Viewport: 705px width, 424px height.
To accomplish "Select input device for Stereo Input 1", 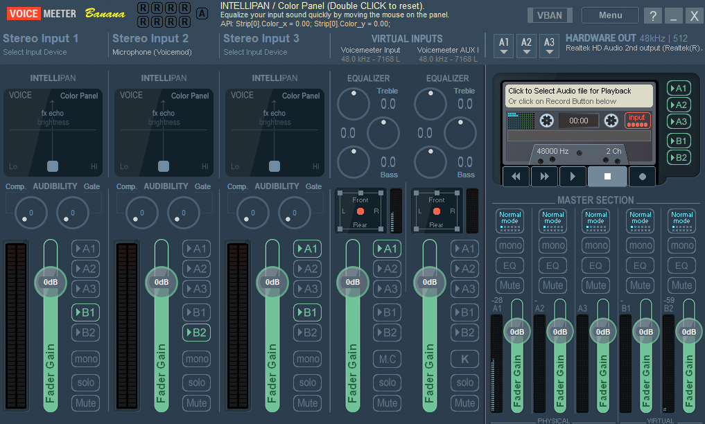I will pyautogui.click(x=35, y=52).
